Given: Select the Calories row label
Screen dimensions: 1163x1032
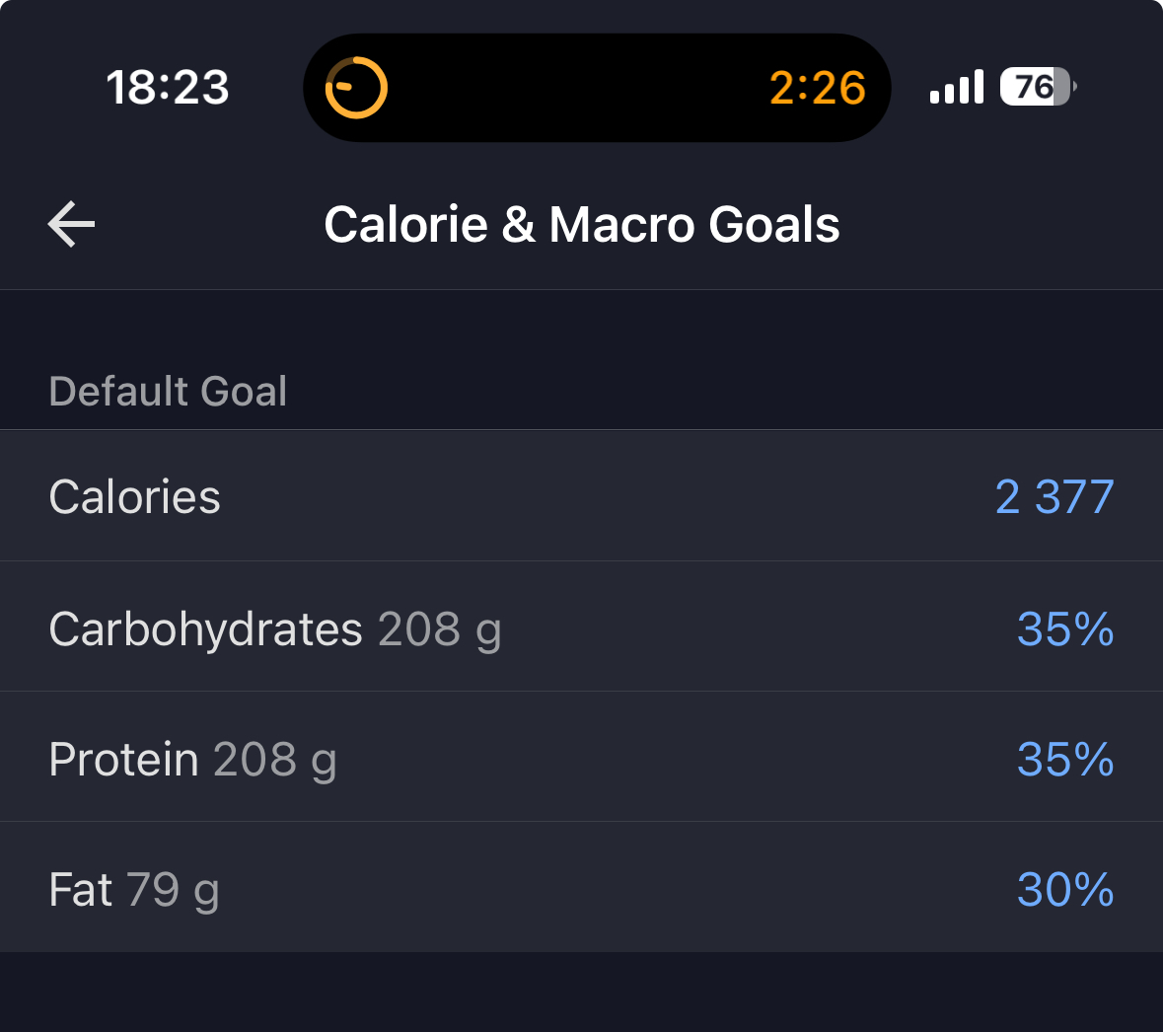Looking at the screenshot, I should coord(135,496).
